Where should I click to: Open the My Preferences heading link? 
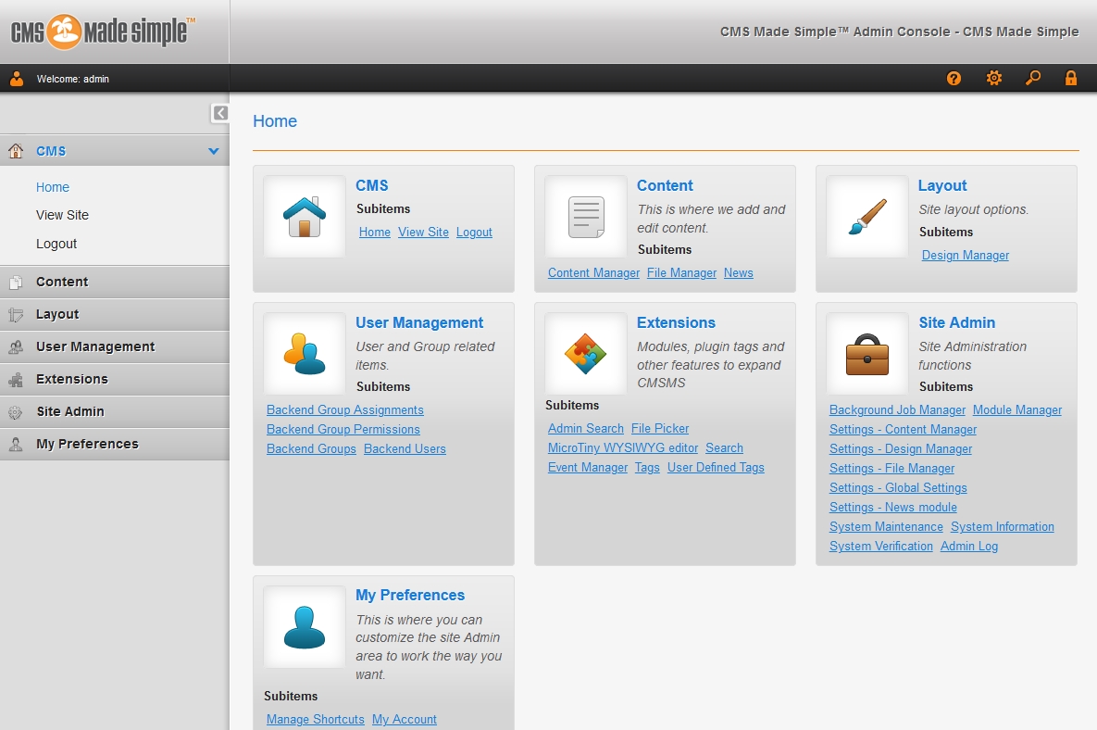[410, 595]
